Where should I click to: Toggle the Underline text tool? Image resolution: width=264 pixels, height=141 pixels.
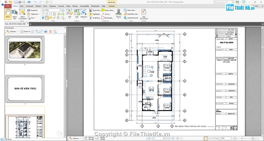[94, 18]
